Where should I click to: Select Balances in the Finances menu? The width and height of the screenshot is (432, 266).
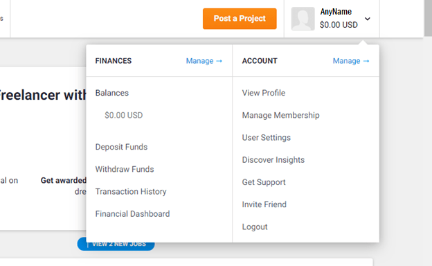[x=112, y=93]
